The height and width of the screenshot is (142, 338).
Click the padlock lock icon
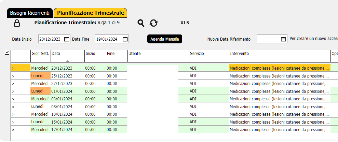[x=17, y=23]
